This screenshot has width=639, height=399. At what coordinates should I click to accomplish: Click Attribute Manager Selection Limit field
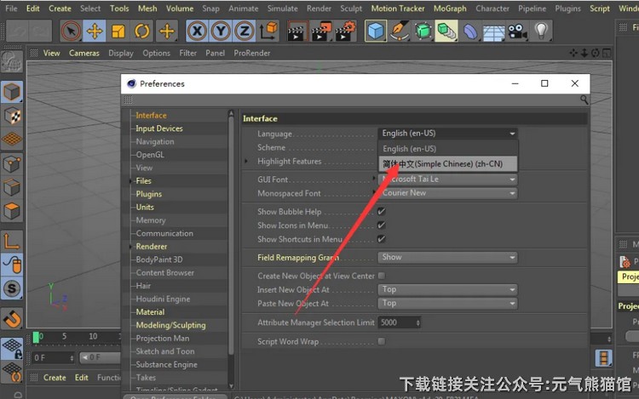pos(396,322)
